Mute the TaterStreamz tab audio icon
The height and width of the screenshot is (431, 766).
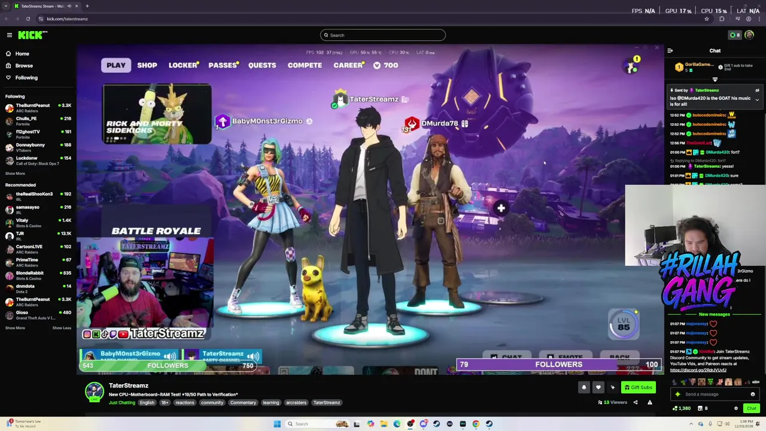(69, 6)
